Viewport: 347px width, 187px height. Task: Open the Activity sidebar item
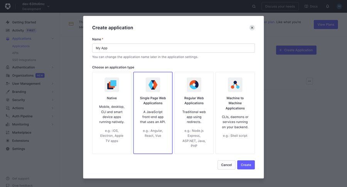(18, 31)
